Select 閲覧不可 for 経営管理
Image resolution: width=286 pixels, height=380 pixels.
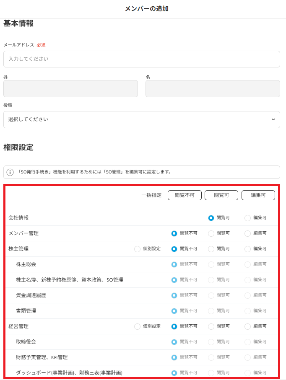click(174, 326)
